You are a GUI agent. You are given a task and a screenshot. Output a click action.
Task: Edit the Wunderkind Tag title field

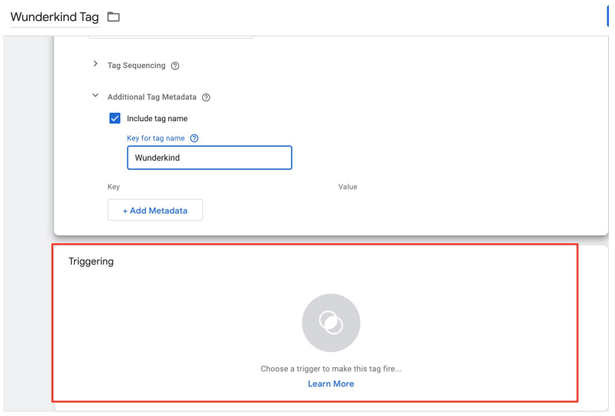coord(55,17)
